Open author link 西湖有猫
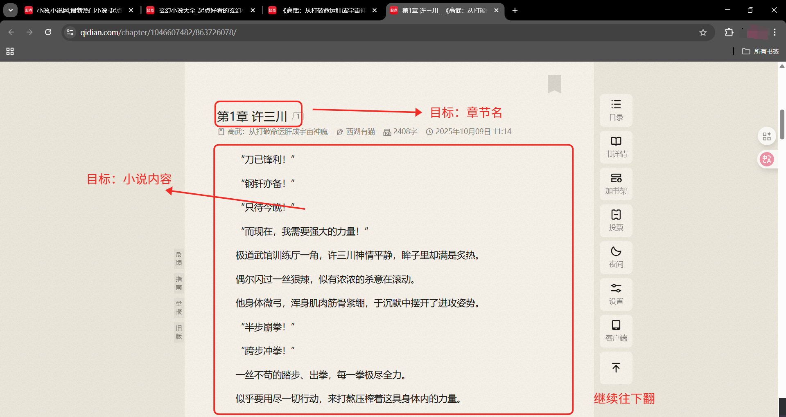The width and height of the screenshot is (786, 417). click(360, 132)
